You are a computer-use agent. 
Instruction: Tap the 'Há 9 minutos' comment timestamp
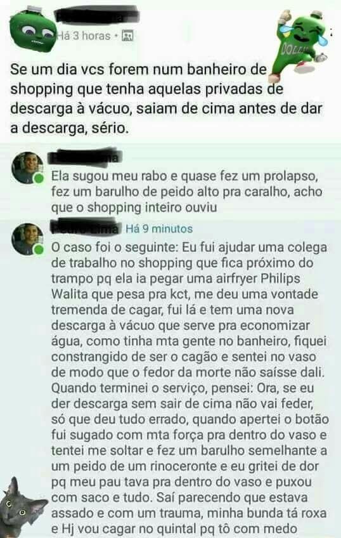(159, 229)
